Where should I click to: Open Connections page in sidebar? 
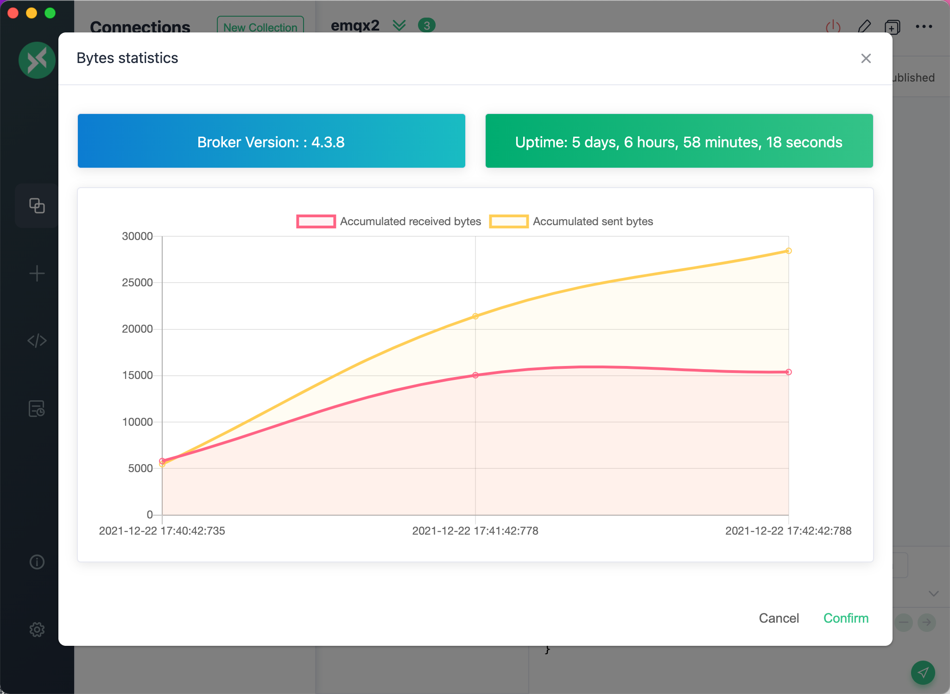click(37, 205)
